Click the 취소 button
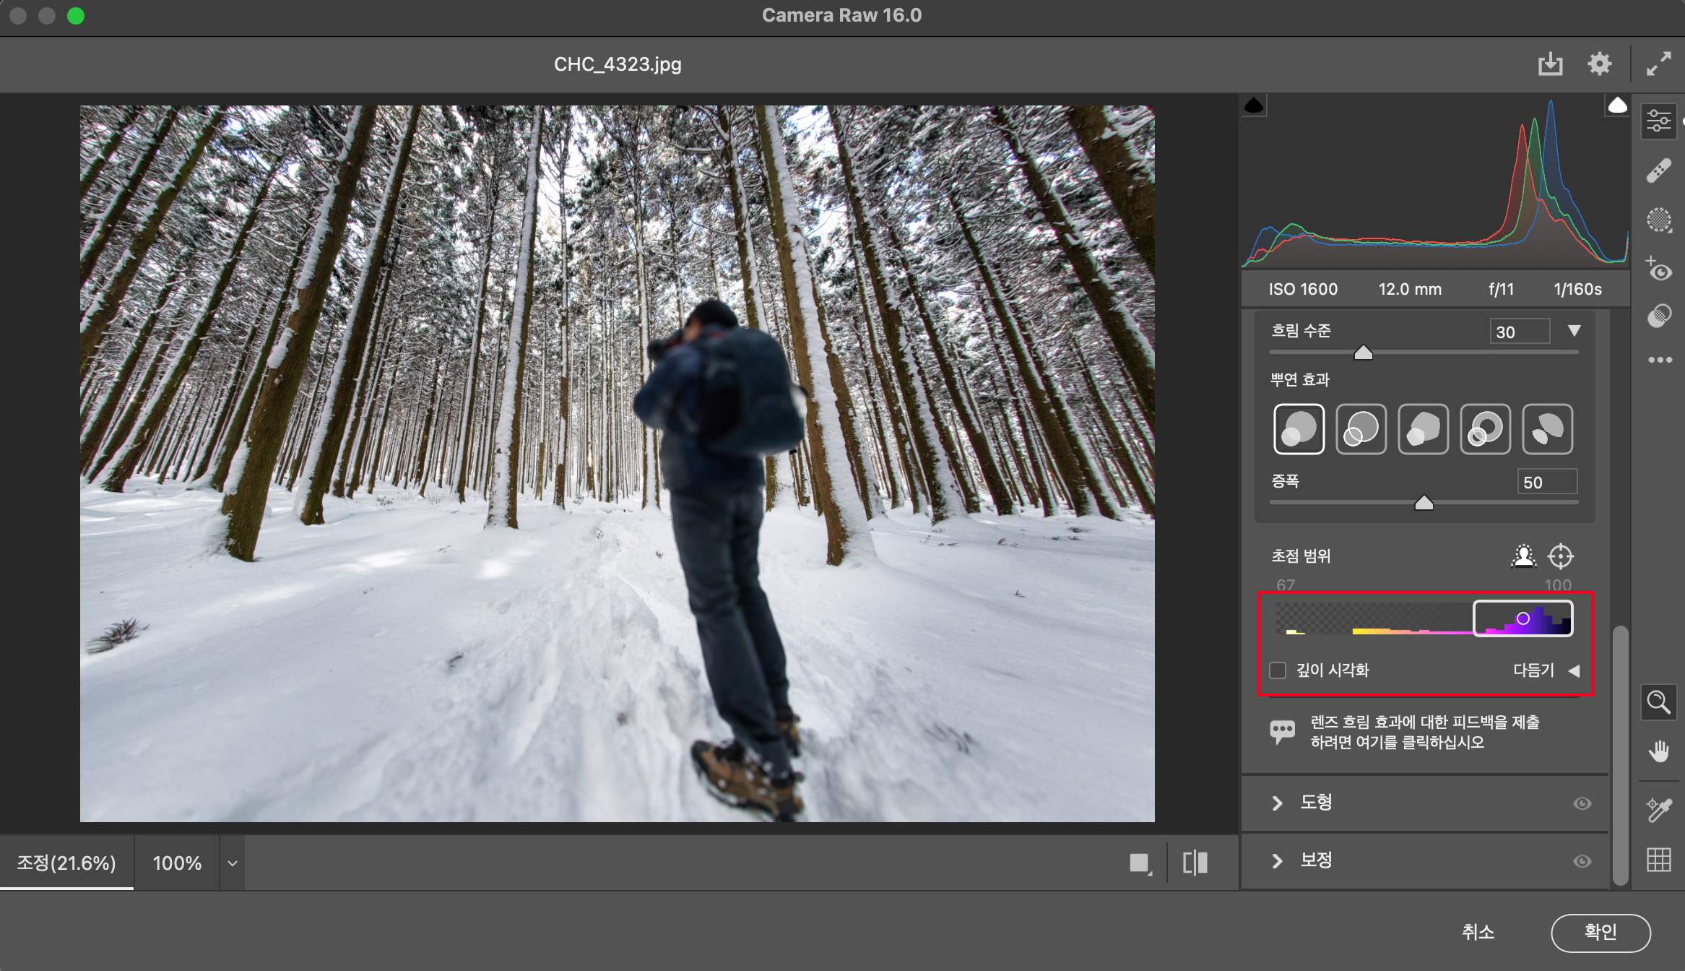Screen dimensions: 1685x971 (1478, 932)
